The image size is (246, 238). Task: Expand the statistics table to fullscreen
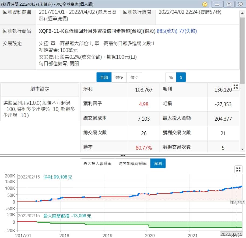click(236, 86)
